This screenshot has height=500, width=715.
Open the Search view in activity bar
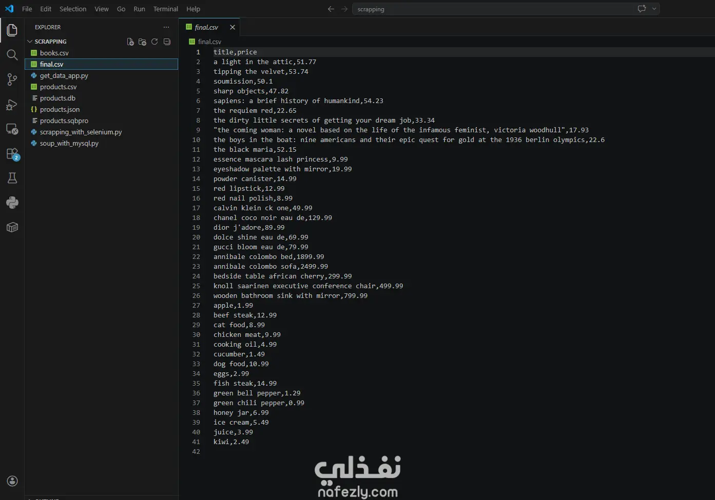(12, 55)
